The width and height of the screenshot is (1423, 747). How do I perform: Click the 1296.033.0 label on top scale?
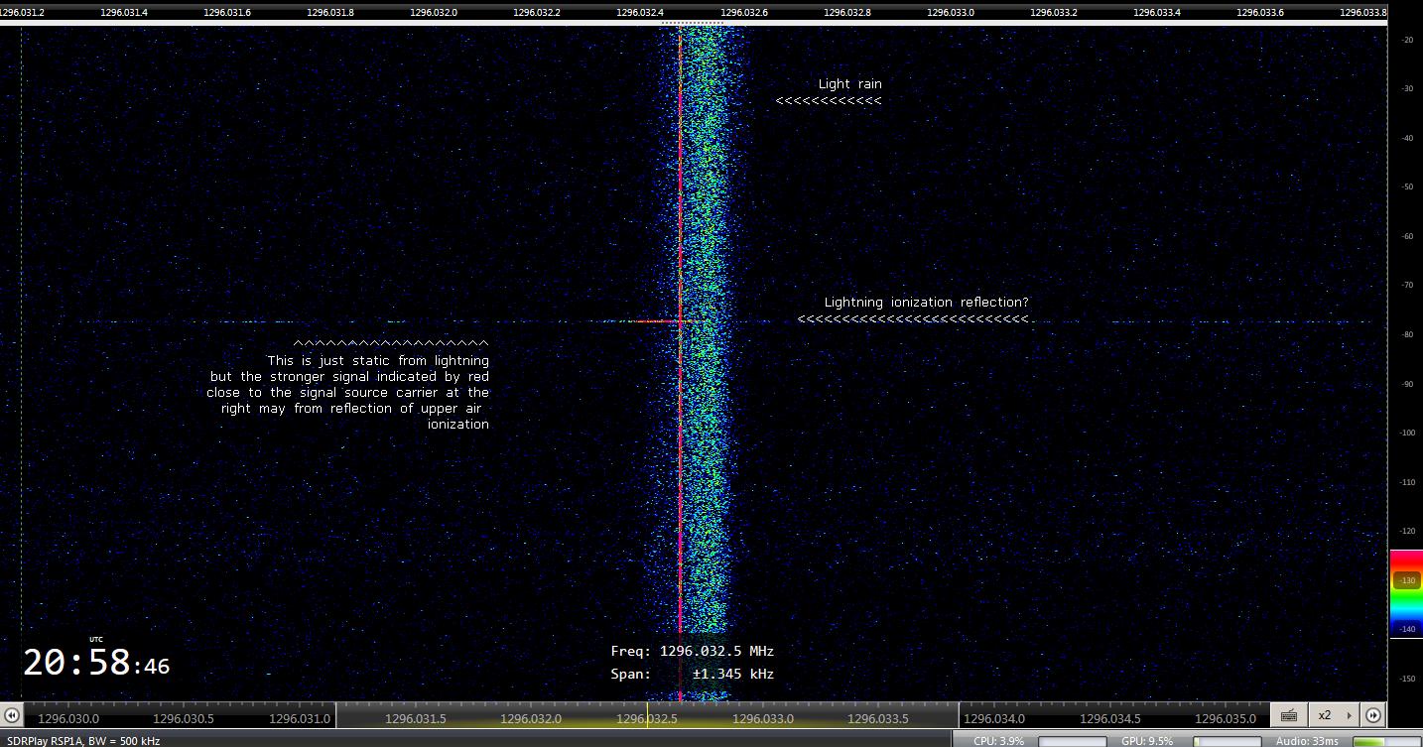(951, 12)
